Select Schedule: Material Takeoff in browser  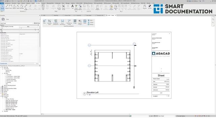coord(11,107)
